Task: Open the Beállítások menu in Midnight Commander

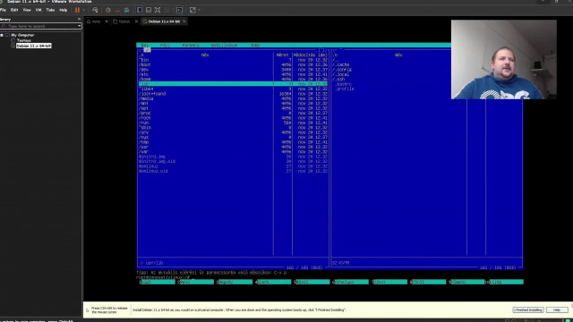Action: click(225, 46)
